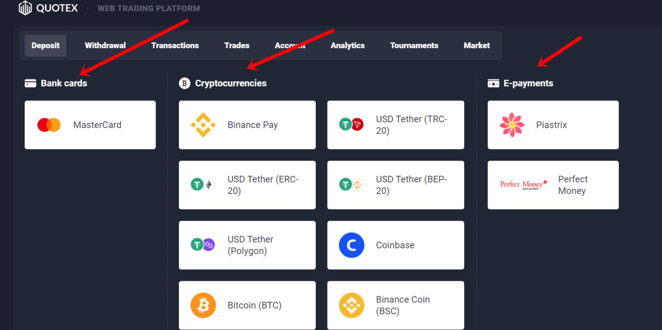Viewport: 662px width, 330px height.
Task: Select the Deposit tab
Action: pos(45,46)
